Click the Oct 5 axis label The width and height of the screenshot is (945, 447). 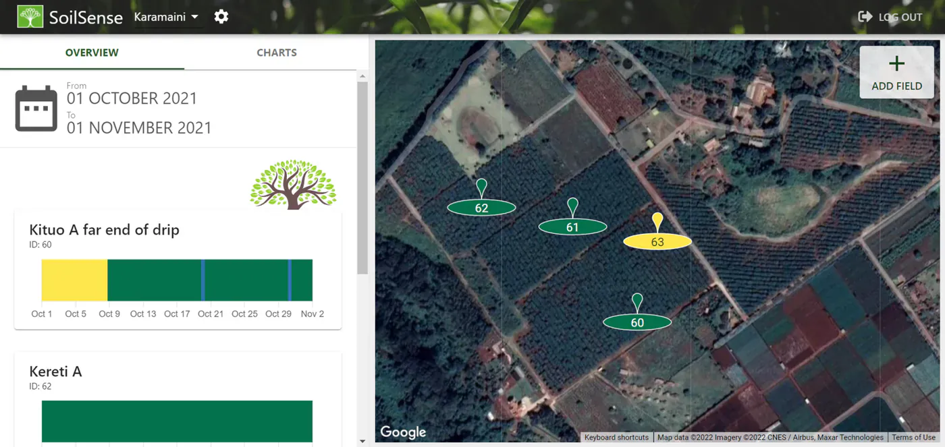(x=76, y=314)
